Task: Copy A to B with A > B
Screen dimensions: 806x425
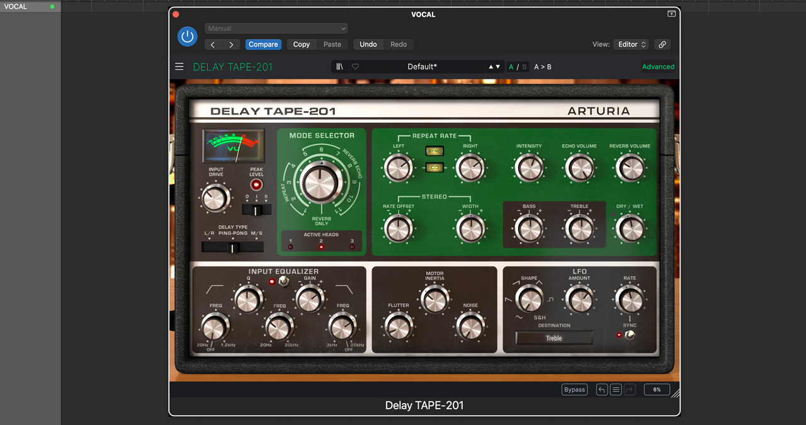Action: [x=543, y=67]
